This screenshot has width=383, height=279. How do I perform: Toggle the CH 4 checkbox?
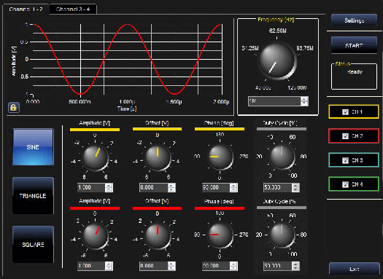(x=345, y=184)
